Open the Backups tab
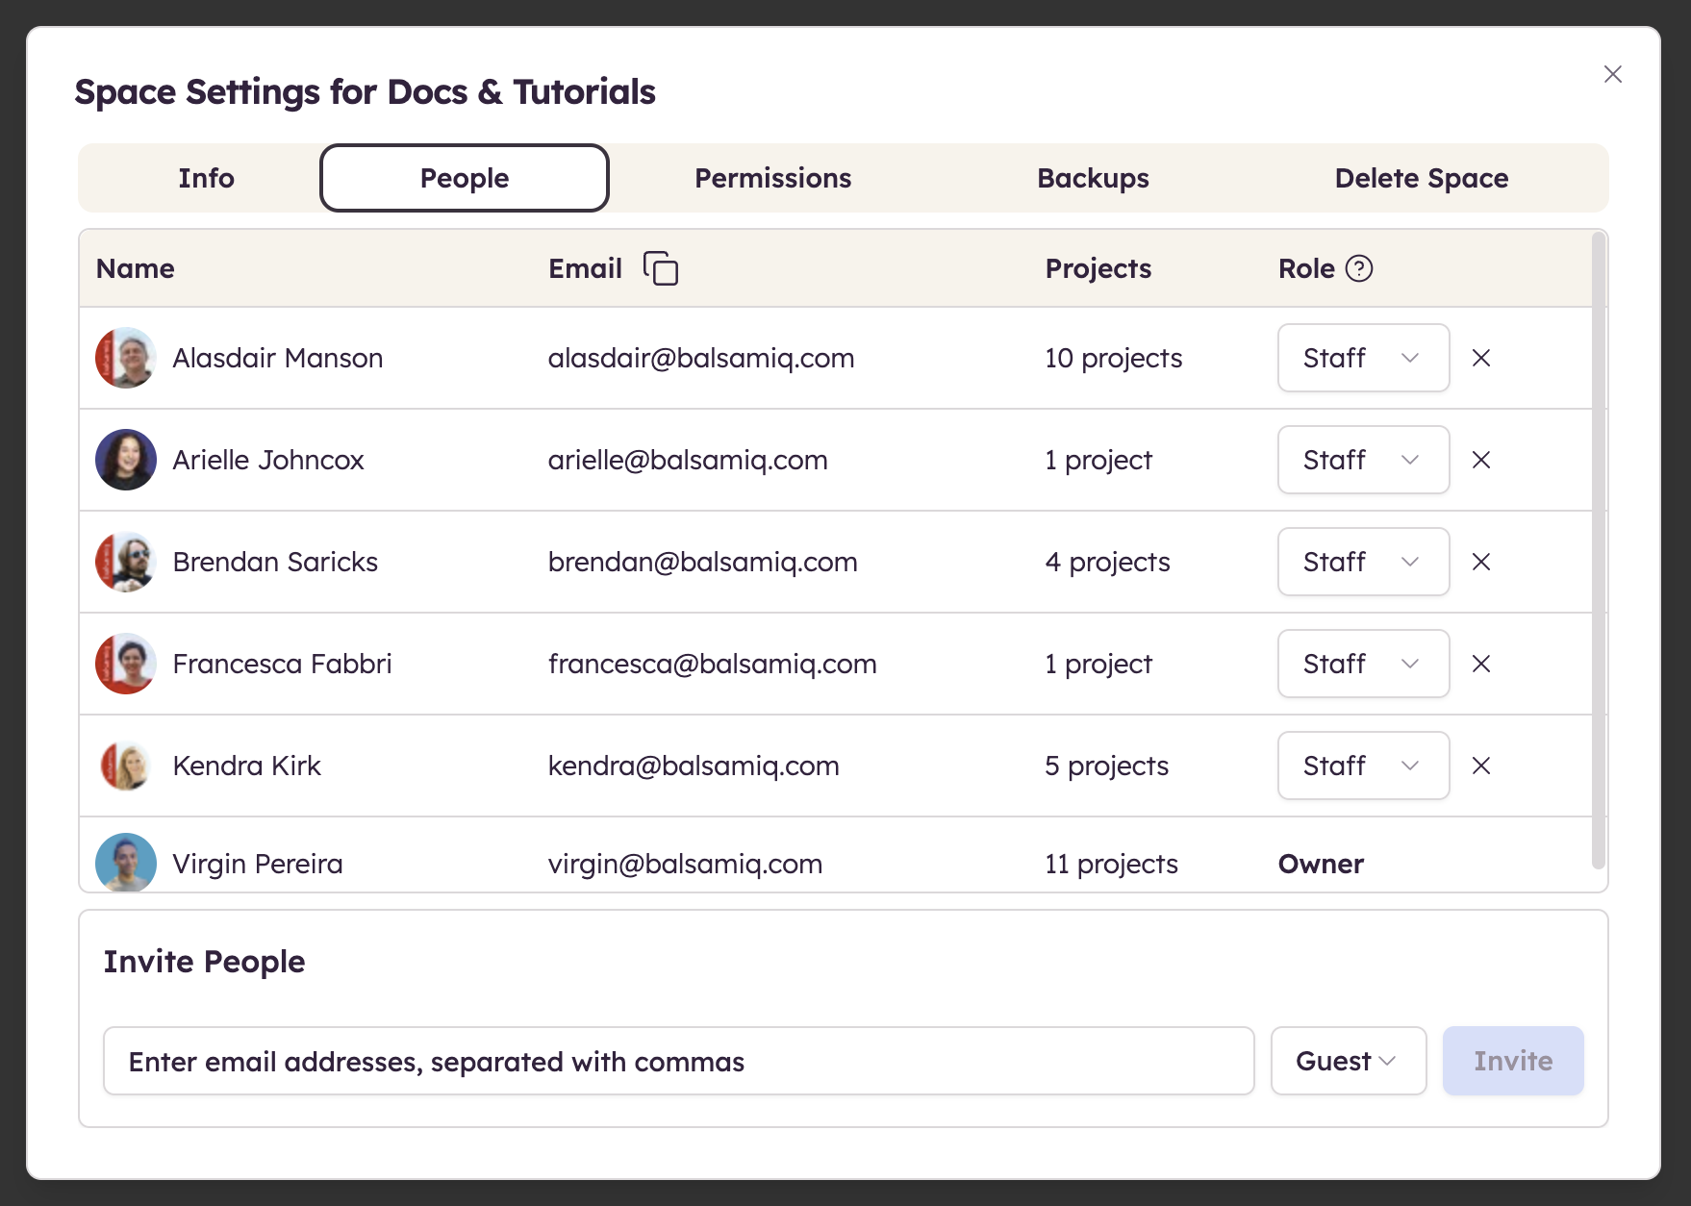This screenshot has height=1206, width=1691. (1093, 178)
